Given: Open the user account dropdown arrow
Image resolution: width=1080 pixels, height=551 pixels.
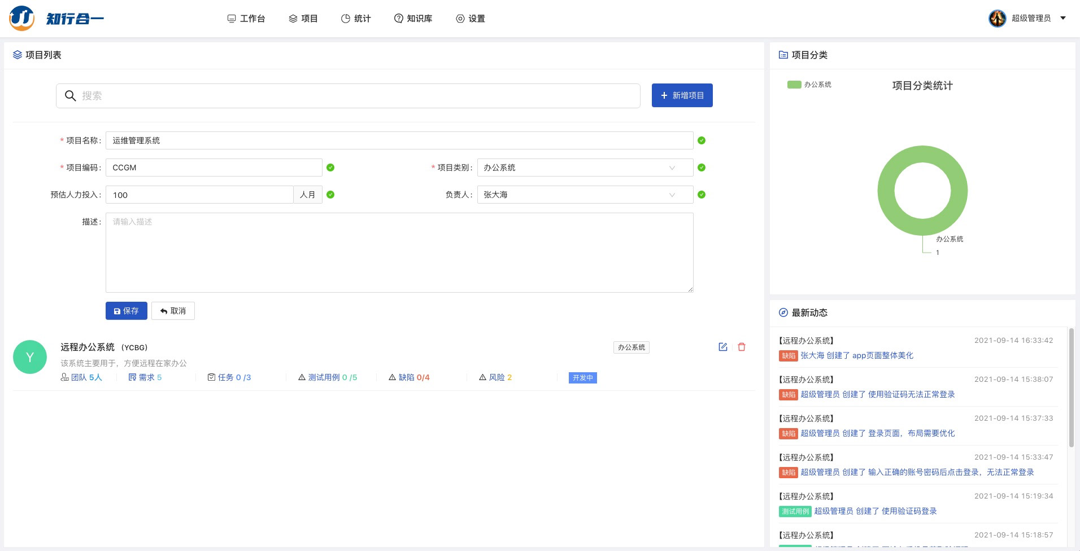Looking at the screenshot, I should click(1063, 18).
